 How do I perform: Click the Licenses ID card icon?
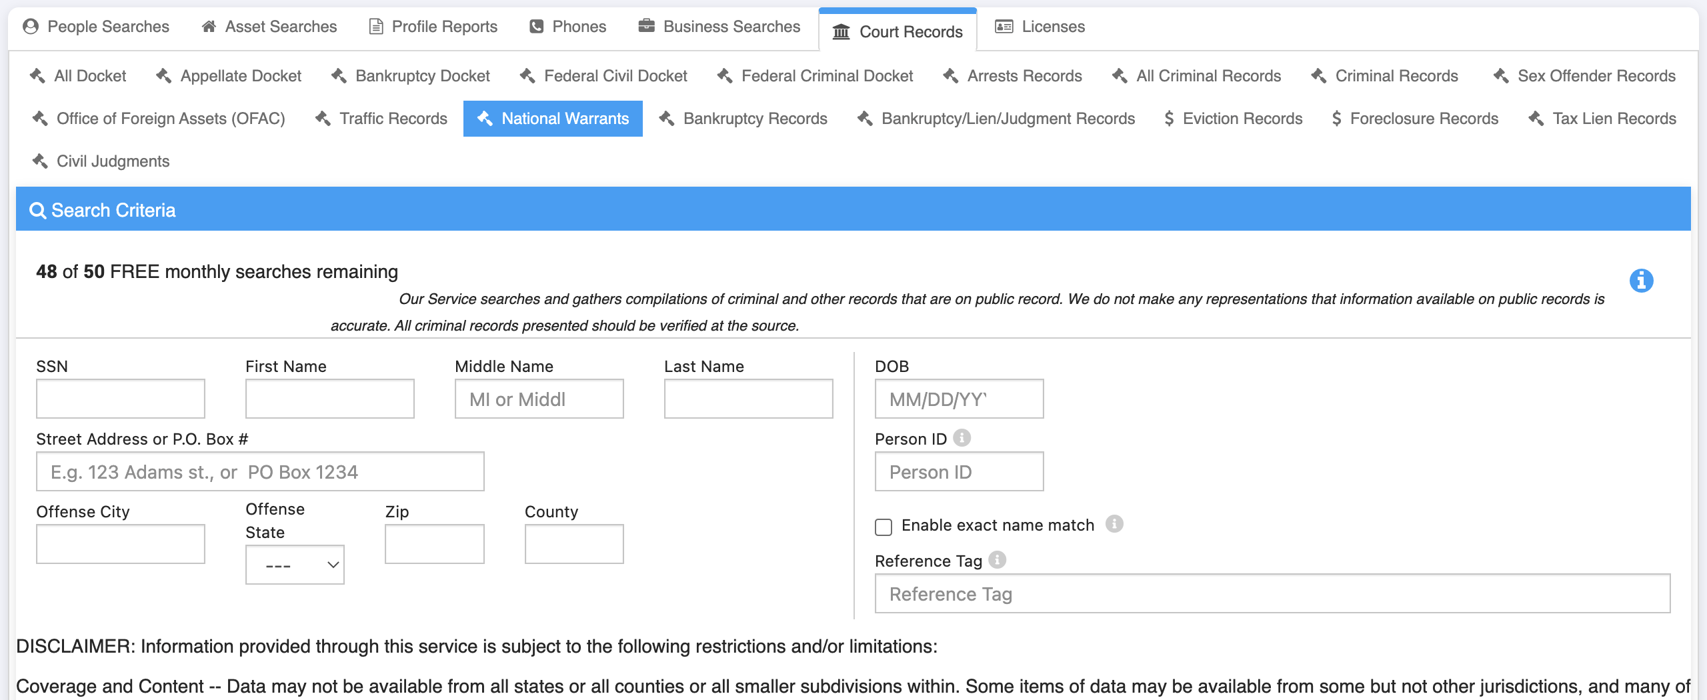[1004, 27]
